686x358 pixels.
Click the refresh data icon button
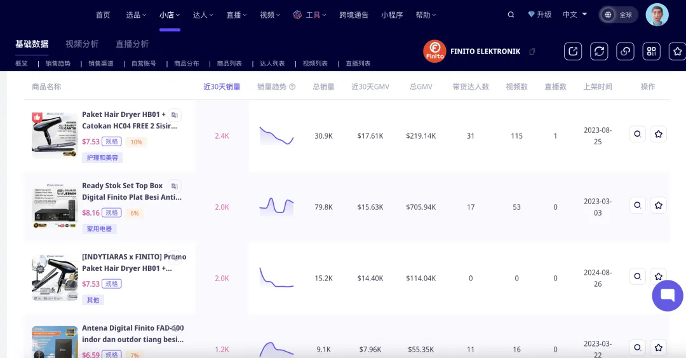point(599,52)
